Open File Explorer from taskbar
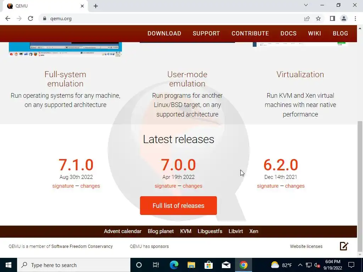 (x=191, y=265)
